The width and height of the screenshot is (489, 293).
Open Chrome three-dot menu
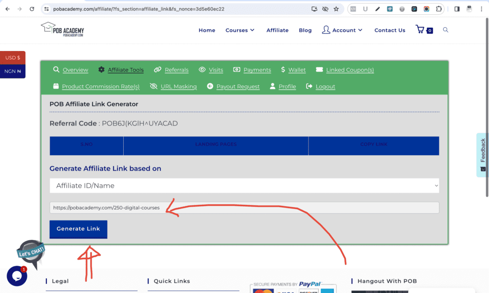click(481, 9)
